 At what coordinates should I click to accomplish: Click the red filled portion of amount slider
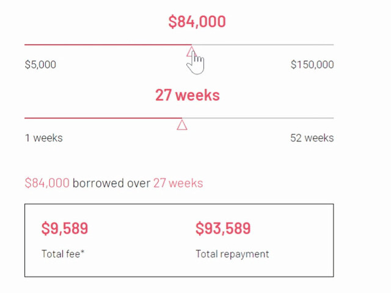[x=108, y=45]
